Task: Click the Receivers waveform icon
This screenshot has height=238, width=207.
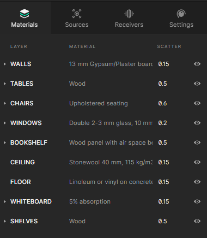Action: tap(129, 14)
